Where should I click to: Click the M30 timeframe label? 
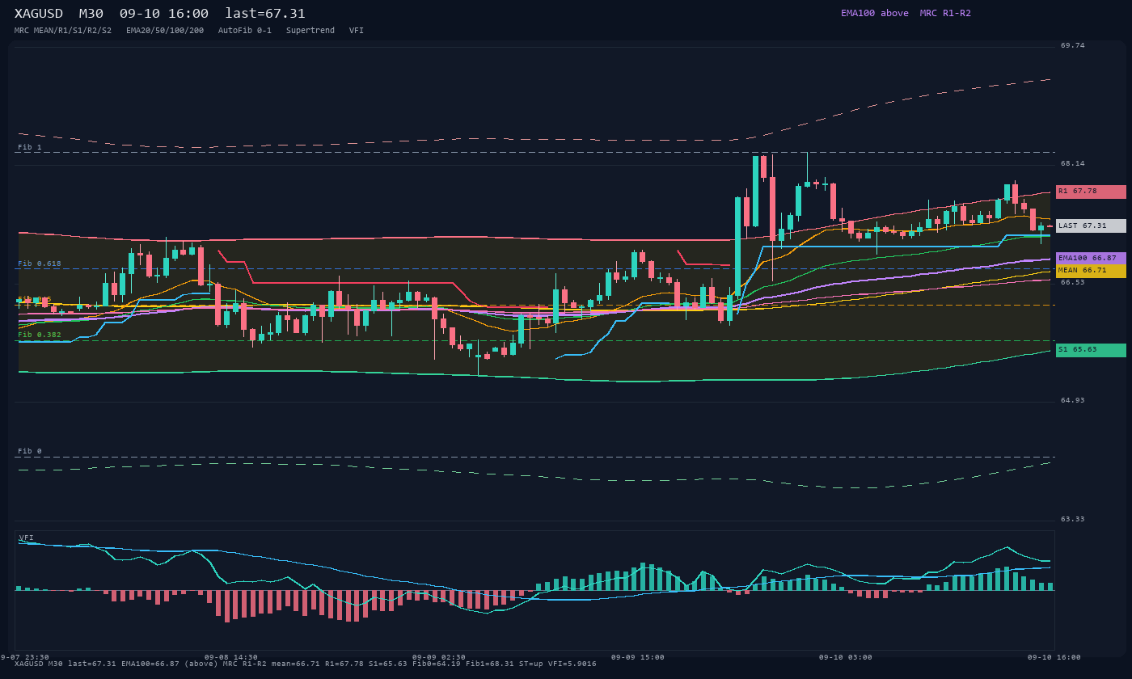click(x=91, y=14)
